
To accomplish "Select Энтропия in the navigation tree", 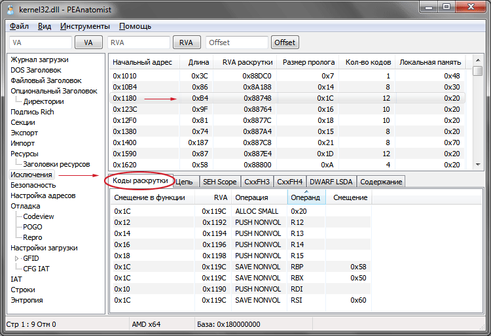I will (27, 300).
